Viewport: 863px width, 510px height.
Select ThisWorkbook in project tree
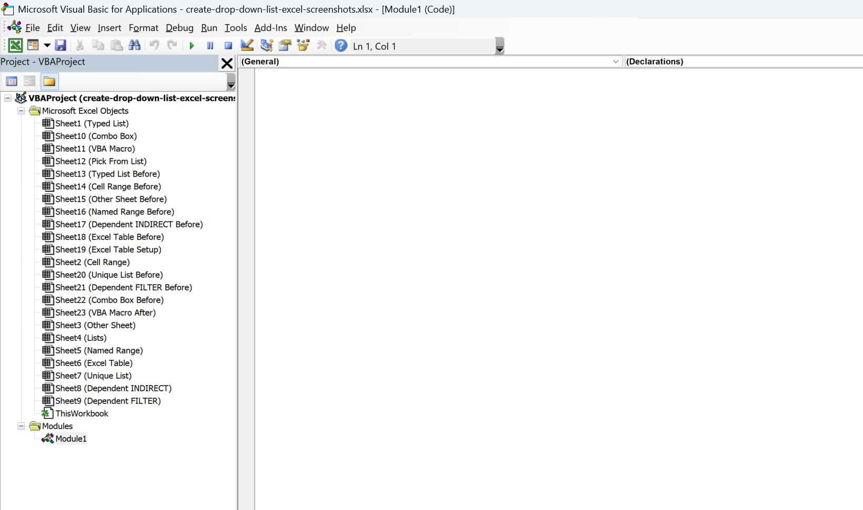coord(75,413)
